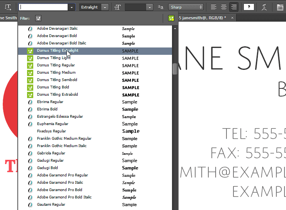Center text alignment
This screenshot has width=286, height=210.
(224, 7)
